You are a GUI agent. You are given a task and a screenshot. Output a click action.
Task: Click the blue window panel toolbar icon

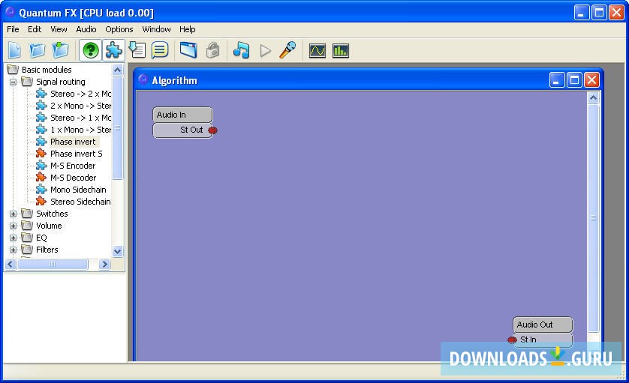coord(188,50)
